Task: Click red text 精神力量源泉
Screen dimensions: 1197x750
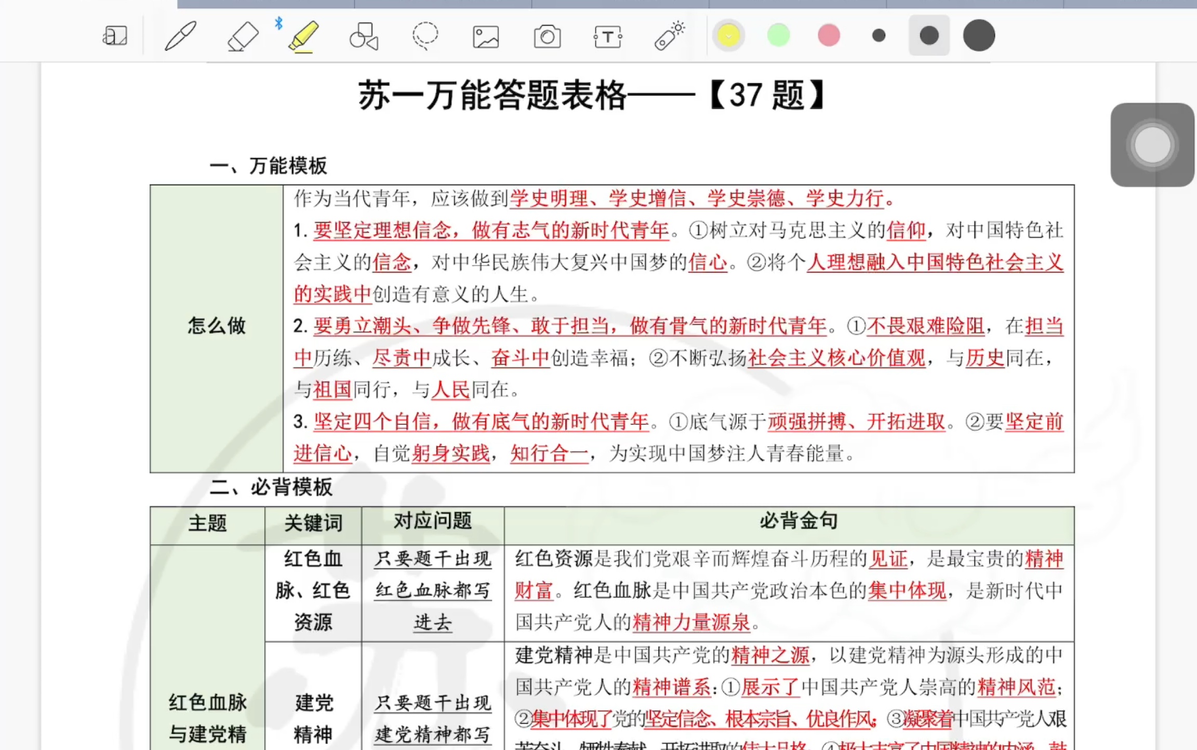Action: click(691, 622)
